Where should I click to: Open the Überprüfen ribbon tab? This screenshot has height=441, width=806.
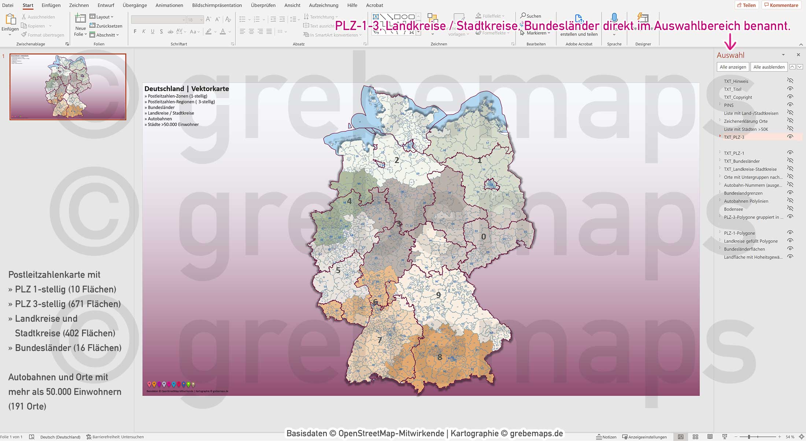click(263, 5)
